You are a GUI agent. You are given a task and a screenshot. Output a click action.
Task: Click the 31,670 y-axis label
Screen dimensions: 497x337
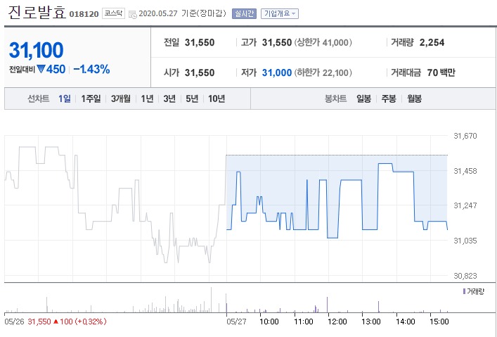(465, 136)
